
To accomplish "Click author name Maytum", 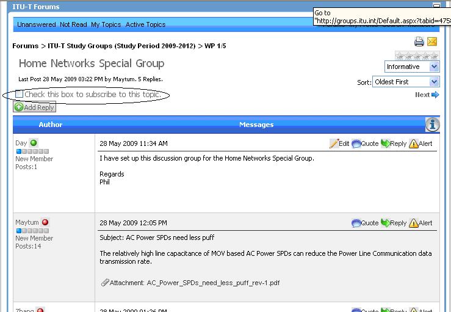I will (x=27, y=222).
